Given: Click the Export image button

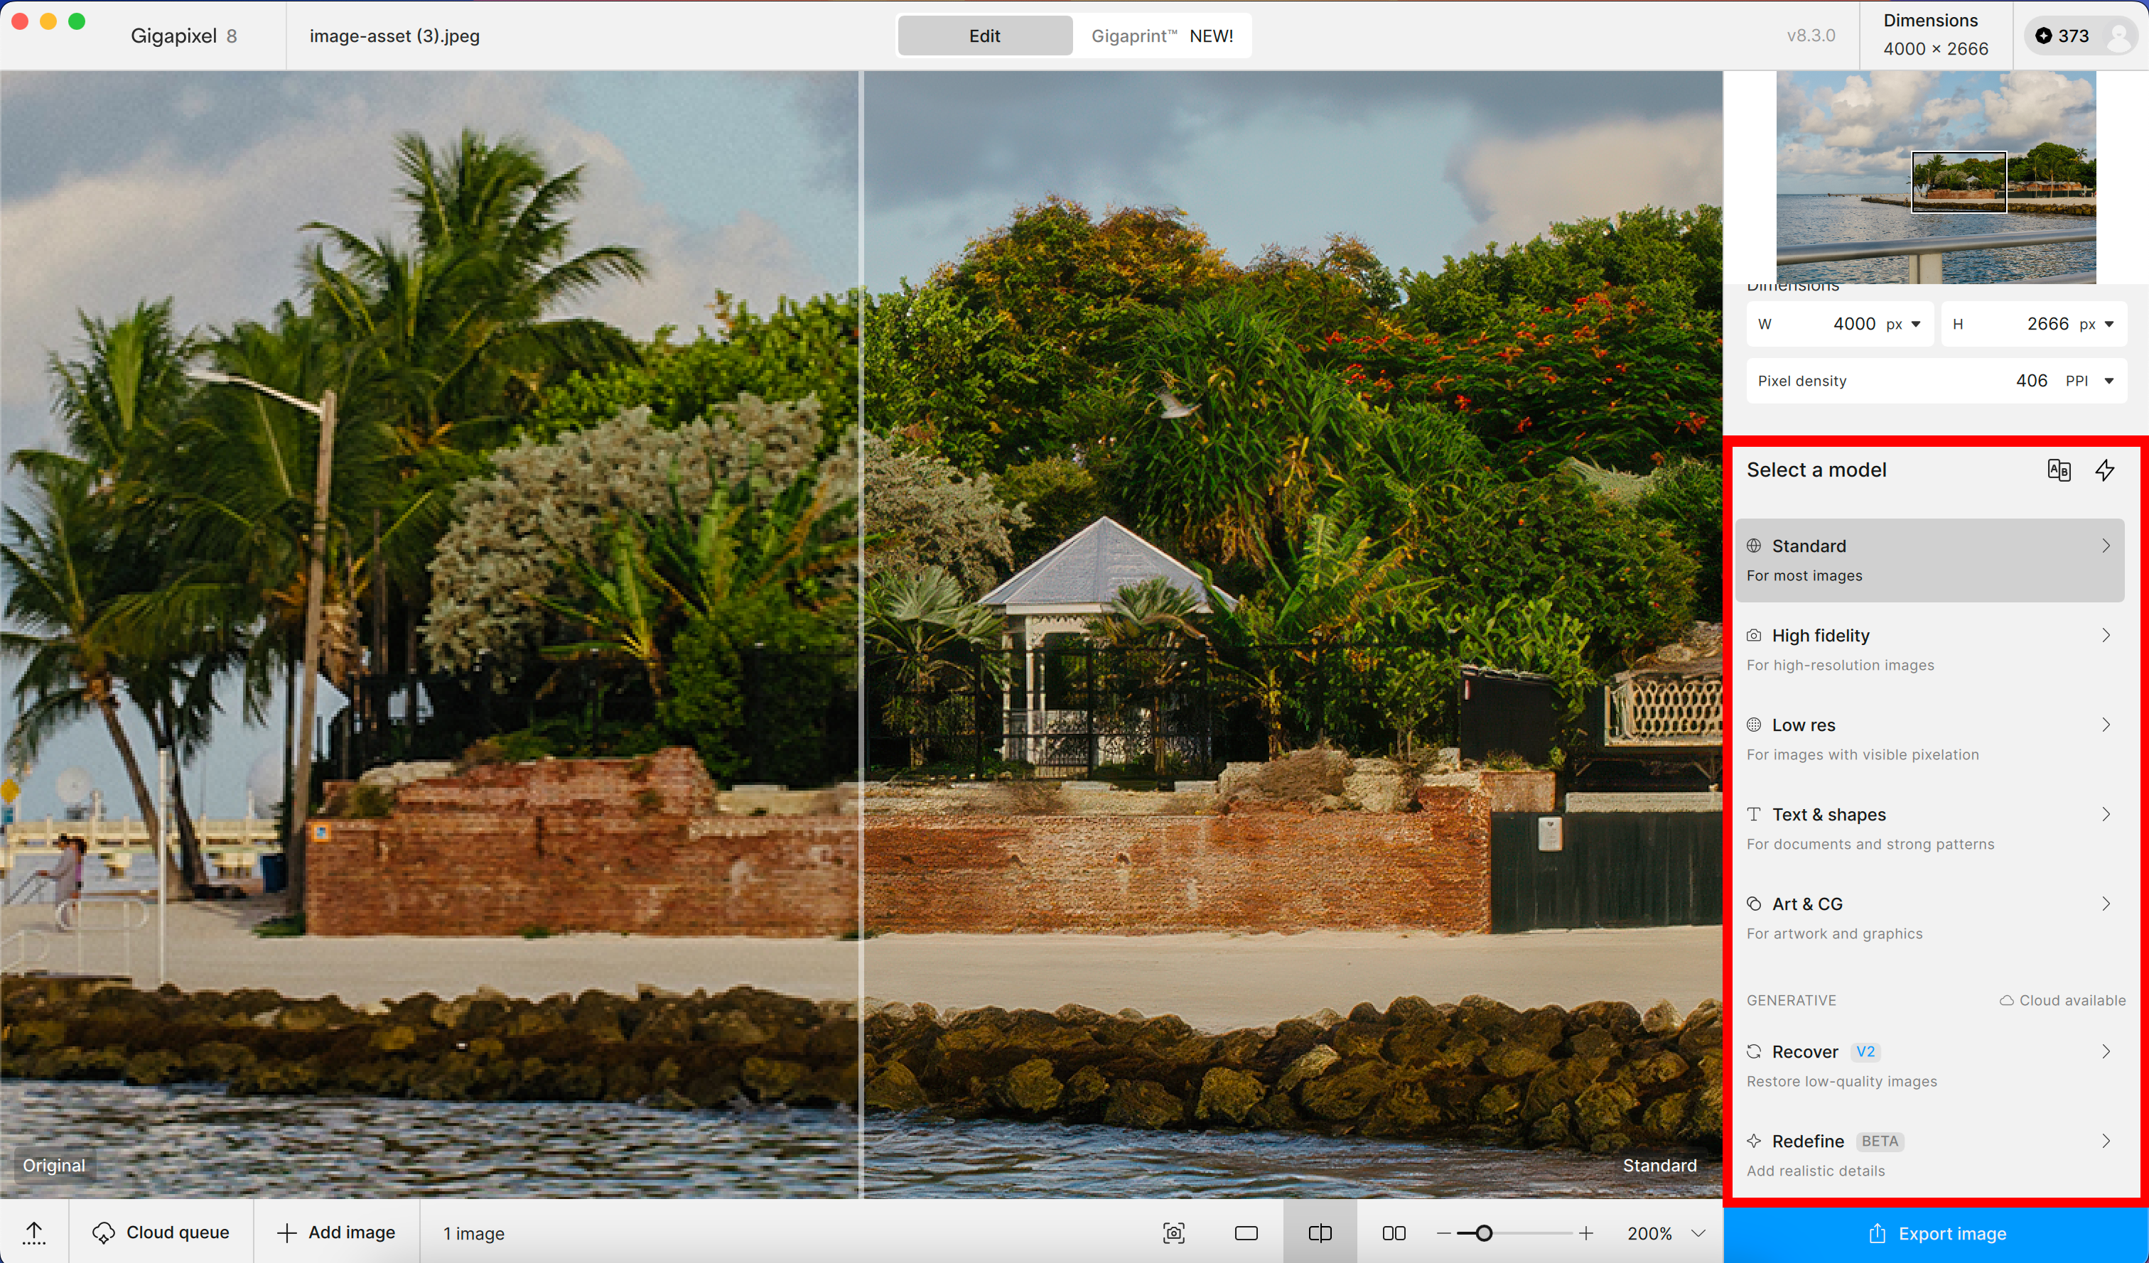Looking at the screenshot, I should coord(1936,1233).
